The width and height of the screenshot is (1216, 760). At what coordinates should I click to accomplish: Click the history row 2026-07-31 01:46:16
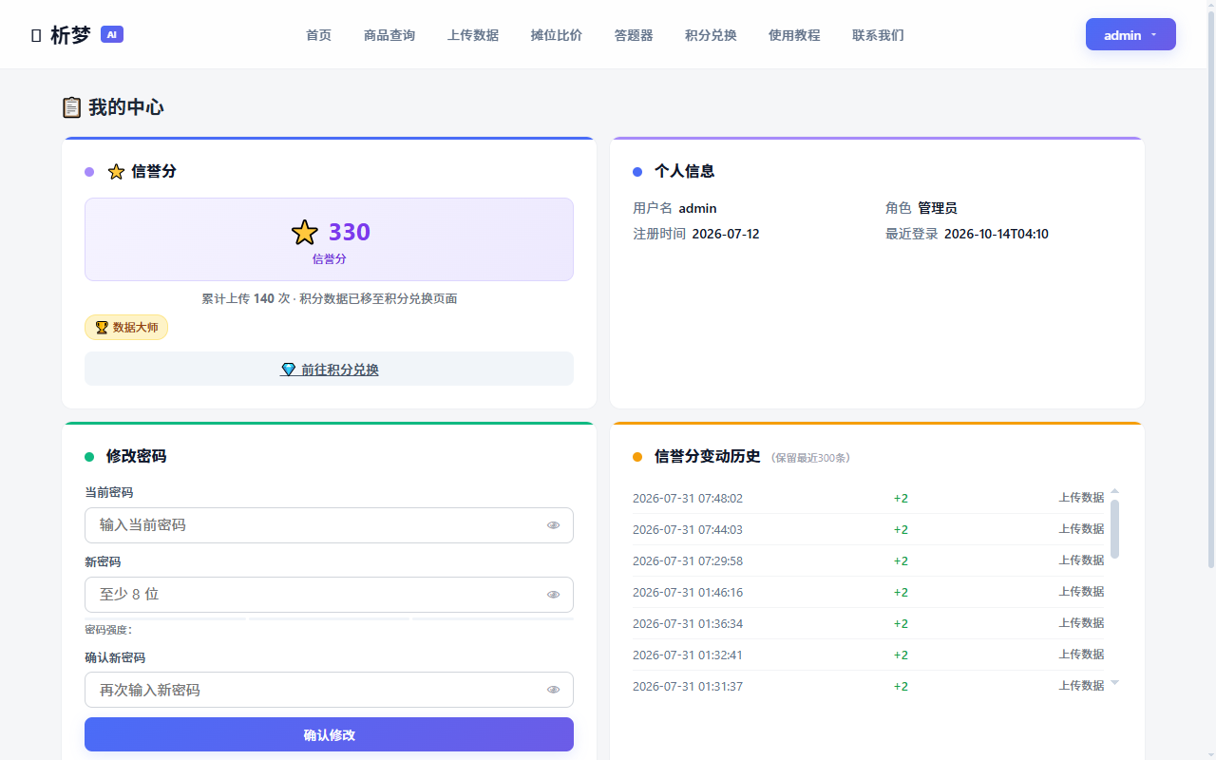pyautogui.click(x=868, y=592)
